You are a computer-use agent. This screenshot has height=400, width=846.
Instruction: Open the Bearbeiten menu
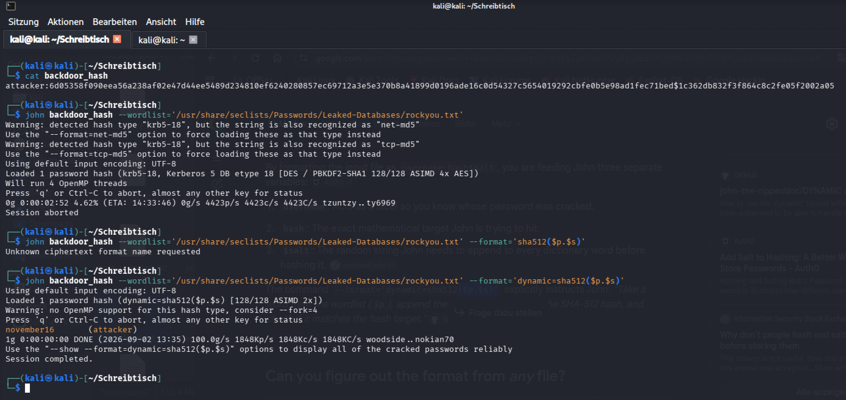tap(115, 22)
